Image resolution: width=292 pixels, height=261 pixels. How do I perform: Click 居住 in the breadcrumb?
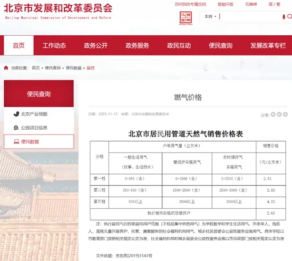(90, 68)
